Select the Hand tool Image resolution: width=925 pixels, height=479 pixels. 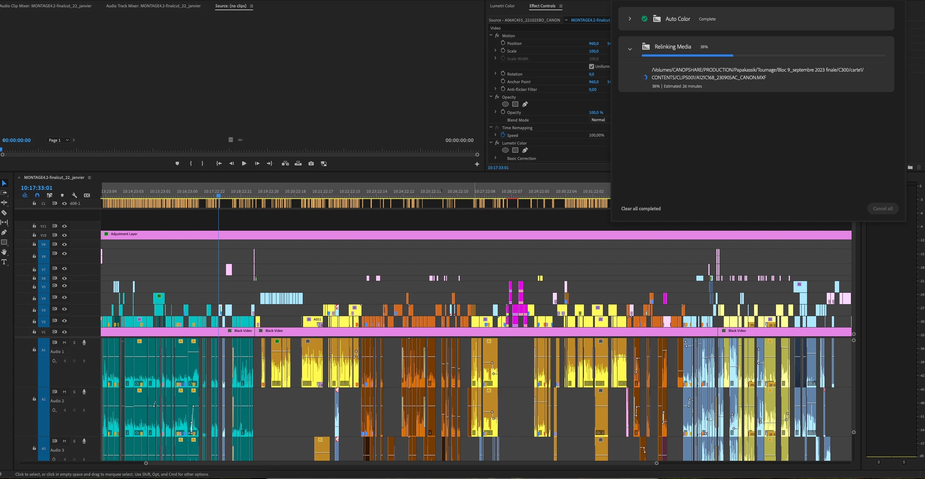4,252
